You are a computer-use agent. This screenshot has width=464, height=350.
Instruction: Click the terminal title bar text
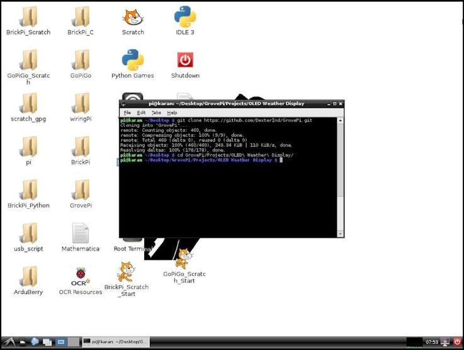coord(227,103)
